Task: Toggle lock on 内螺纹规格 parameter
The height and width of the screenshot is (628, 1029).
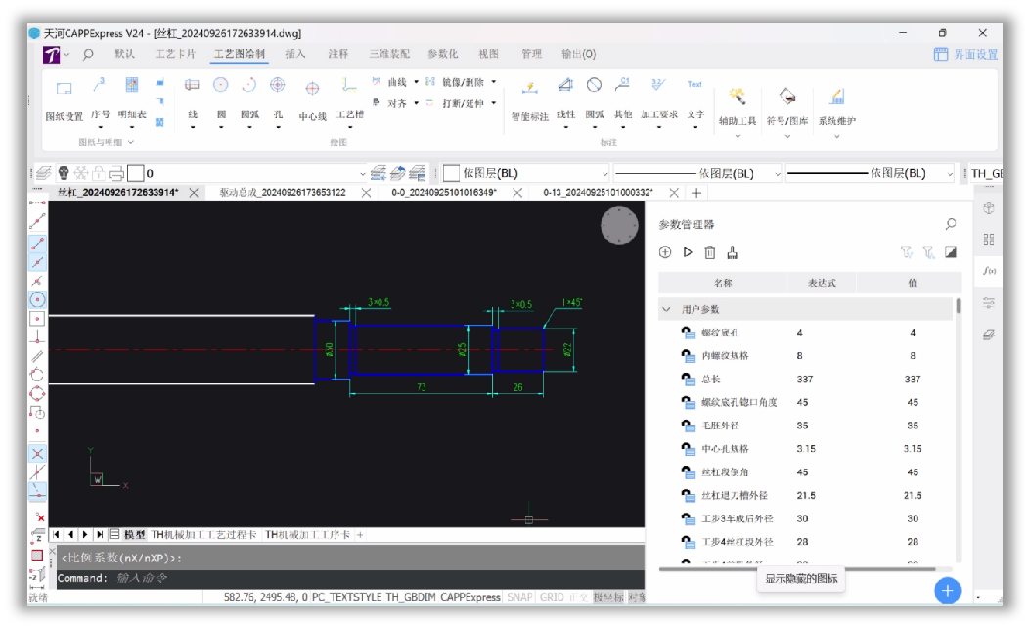Action: pos(688,356)
